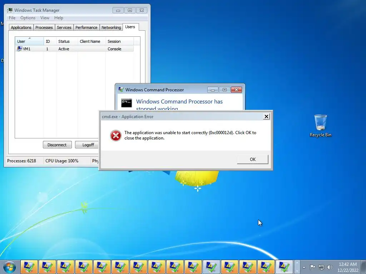
Task: Click the red error icon in cmd.exe dialog
Action: [116, 135]
